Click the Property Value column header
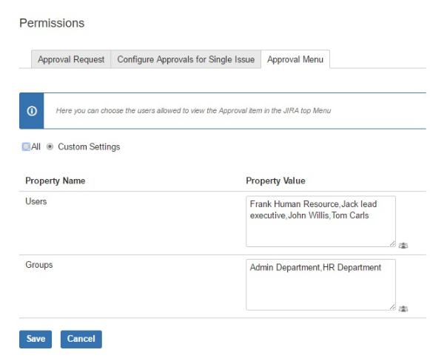The height and width of the screenshot is (364, 430). (275, 181)
